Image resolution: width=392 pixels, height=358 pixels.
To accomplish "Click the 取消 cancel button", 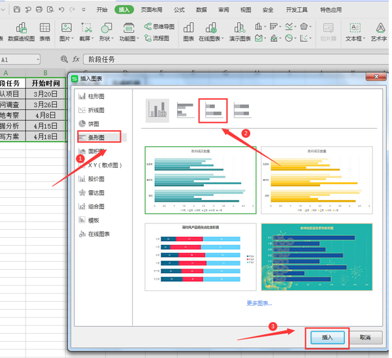I will point(365,338).
